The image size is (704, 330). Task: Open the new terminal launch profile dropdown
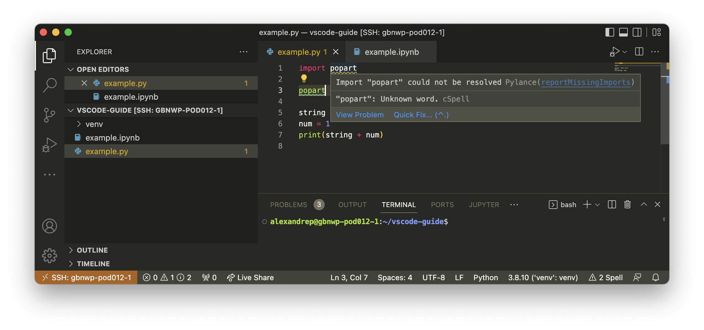tap(598, 205)
